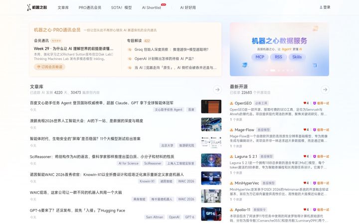The image size is (359, 224).
Task: Click the 北京大学 tag
Action: tap(167, 145)
